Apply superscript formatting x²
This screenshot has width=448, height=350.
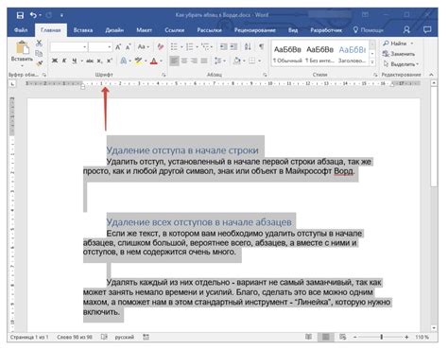point(110,61)
